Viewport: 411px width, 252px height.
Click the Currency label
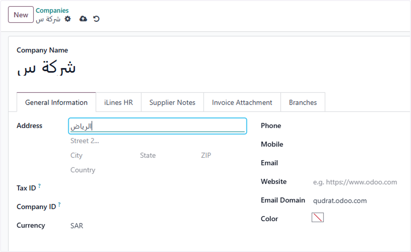(x=31, y=225)
